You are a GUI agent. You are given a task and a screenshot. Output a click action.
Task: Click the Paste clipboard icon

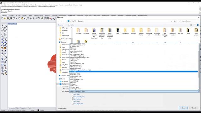[x=22, y=19]
